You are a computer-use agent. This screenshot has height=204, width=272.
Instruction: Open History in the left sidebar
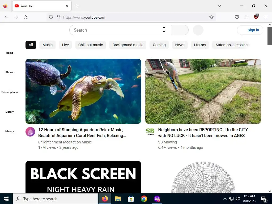pyautogui.click(x=10, y=131)
